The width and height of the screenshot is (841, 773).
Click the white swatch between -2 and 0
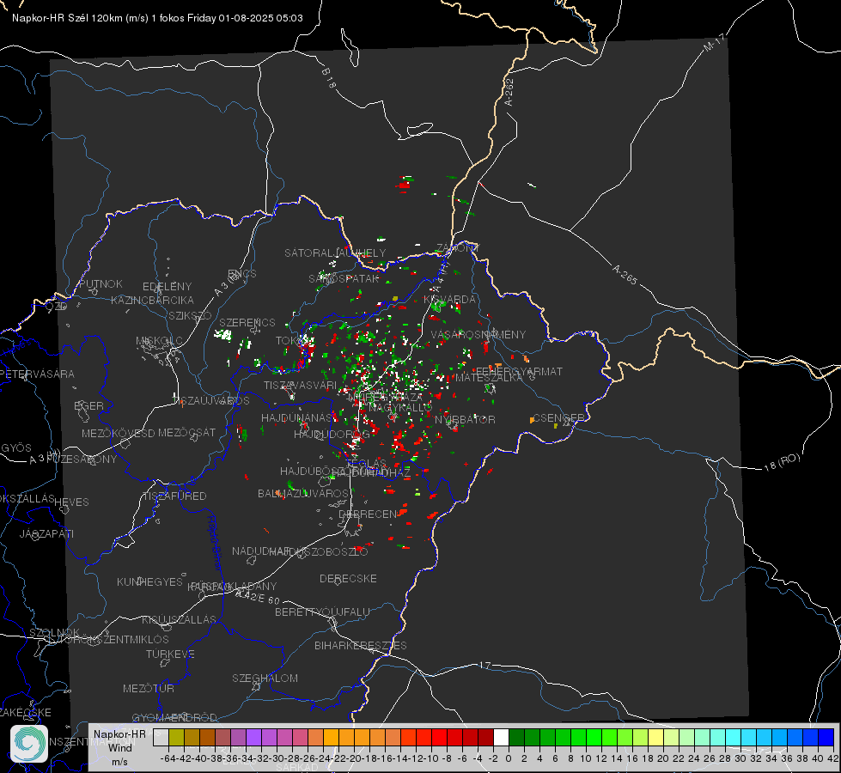click(501, 738)
